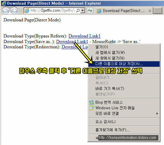Click Bing 번역 서비스 icon

(92, 103)
